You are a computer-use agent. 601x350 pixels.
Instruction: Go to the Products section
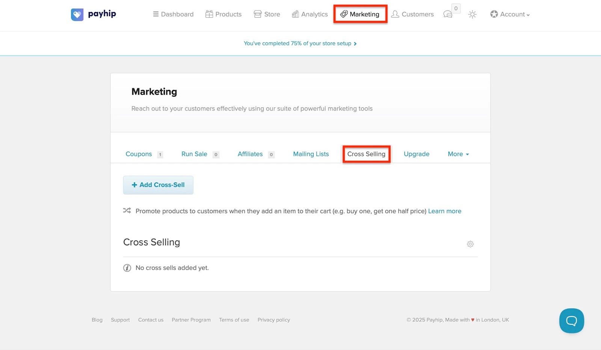coord(223,14)
